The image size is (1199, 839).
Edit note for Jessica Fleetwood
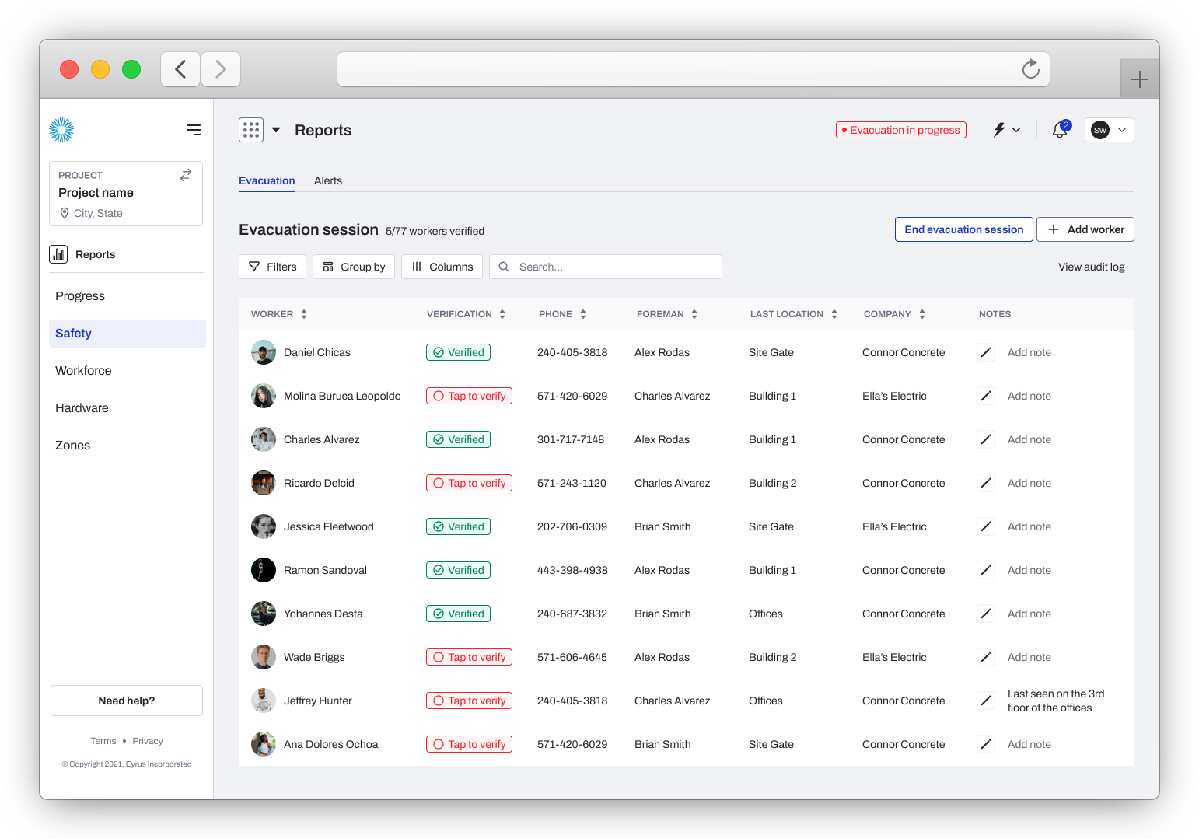[986, 526]
